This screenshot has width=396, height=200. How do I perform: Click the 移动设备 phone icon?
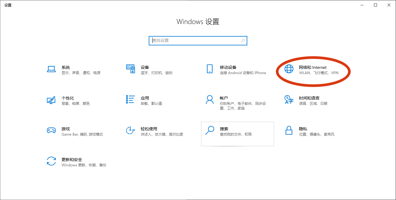click(x=209, y=69)
